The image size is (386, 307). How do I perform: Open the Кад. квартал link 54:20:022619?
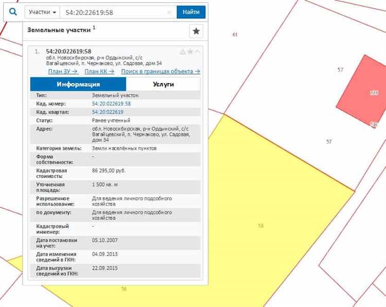click(x=108, y=112)
